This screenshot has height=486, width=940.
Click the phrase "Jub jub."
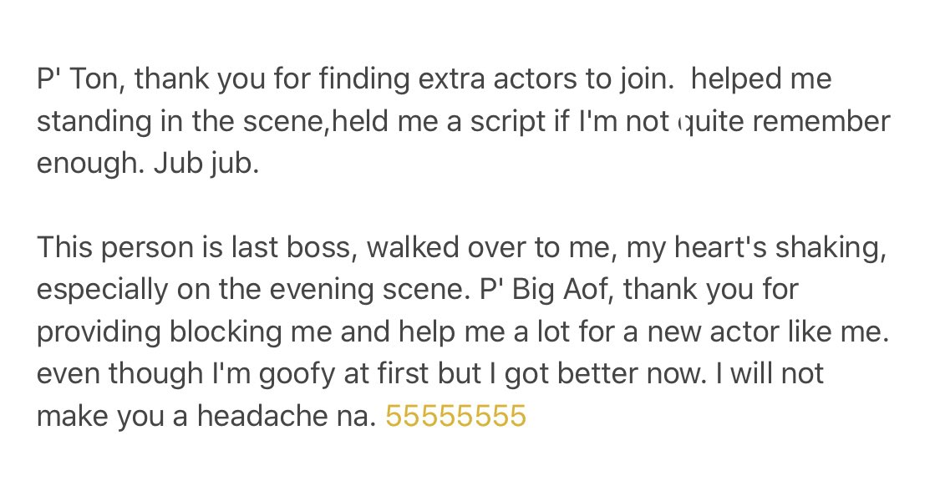pyautogui.click(x=206, y=164)
